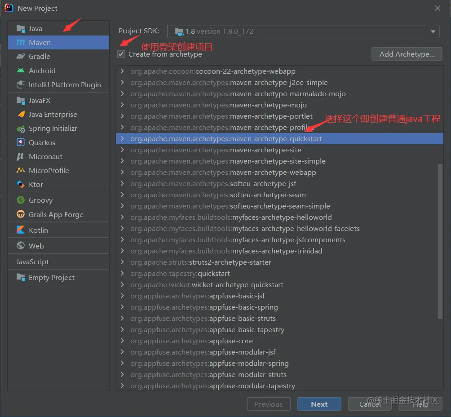Viewport: 451px width, 417px height.
Task: Click the IntelliJ Platform Plugin icon
Action: click(x=21, y=84)
